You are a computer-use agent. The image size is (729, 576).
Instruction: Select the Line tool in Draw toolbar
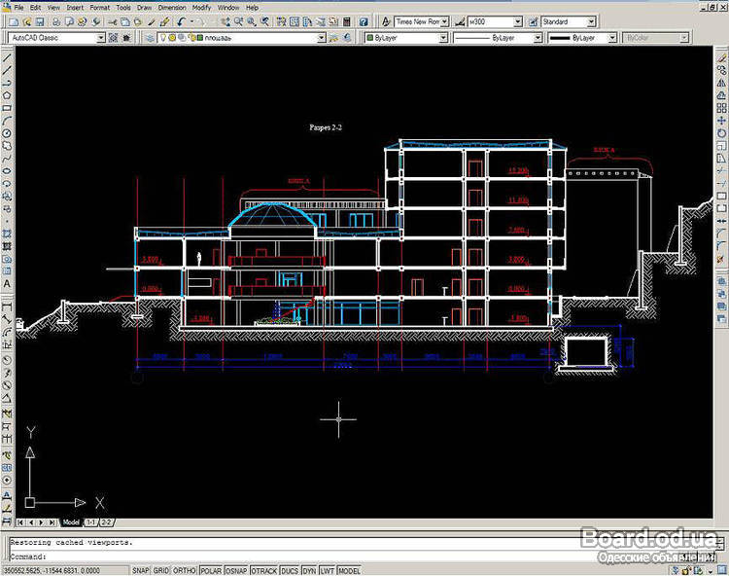[7, 57]
